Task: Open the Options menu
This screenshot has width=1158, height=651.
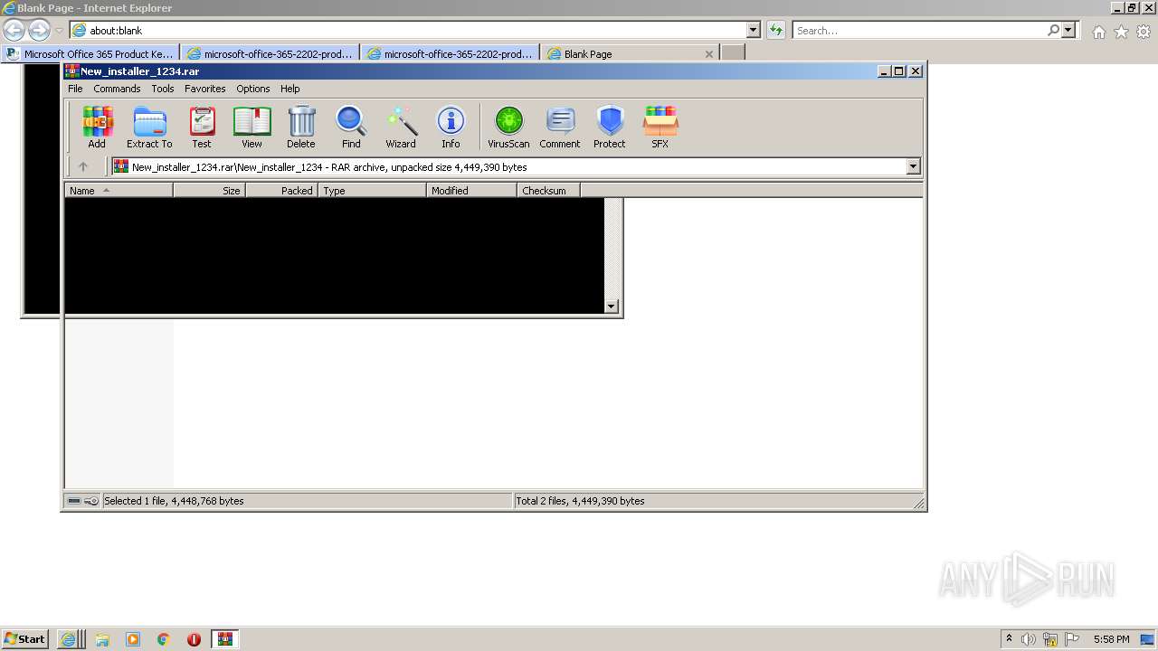Action: pos(253,89)
